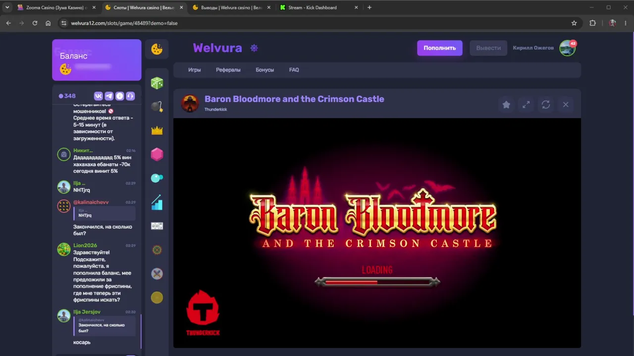This screenshot has height=356, width=634.
Task: Click the Пополнить deposit button
Action: (440, 48)
